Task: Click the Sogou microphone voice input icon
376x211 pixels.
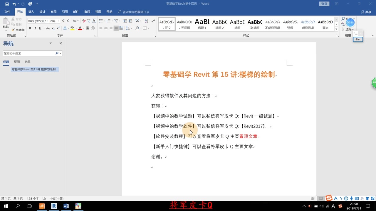Action: tap(351, 199)
